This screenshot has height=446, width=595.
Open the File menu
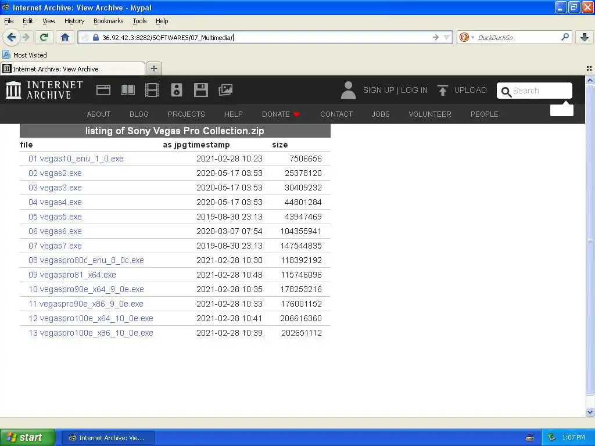(9, 21)
